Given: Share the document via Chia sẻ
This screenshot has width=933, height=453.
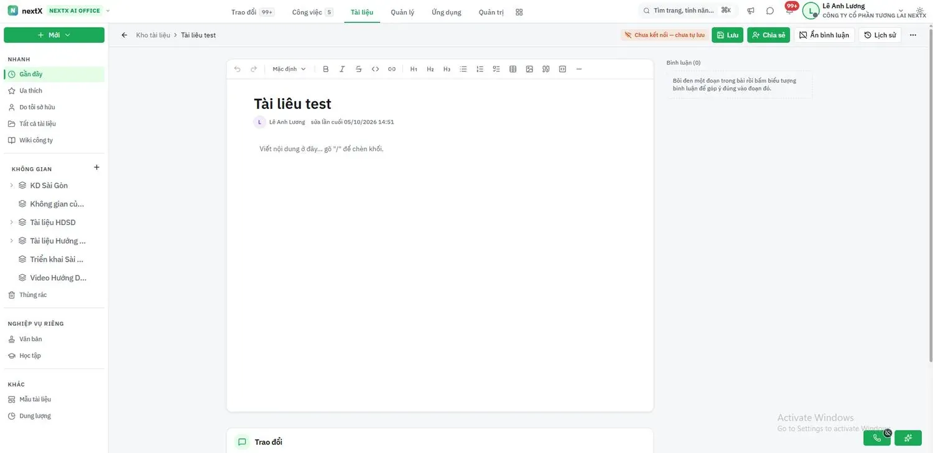Looking at the screenshot, I should pyautogui.click(x=769, y=35).
